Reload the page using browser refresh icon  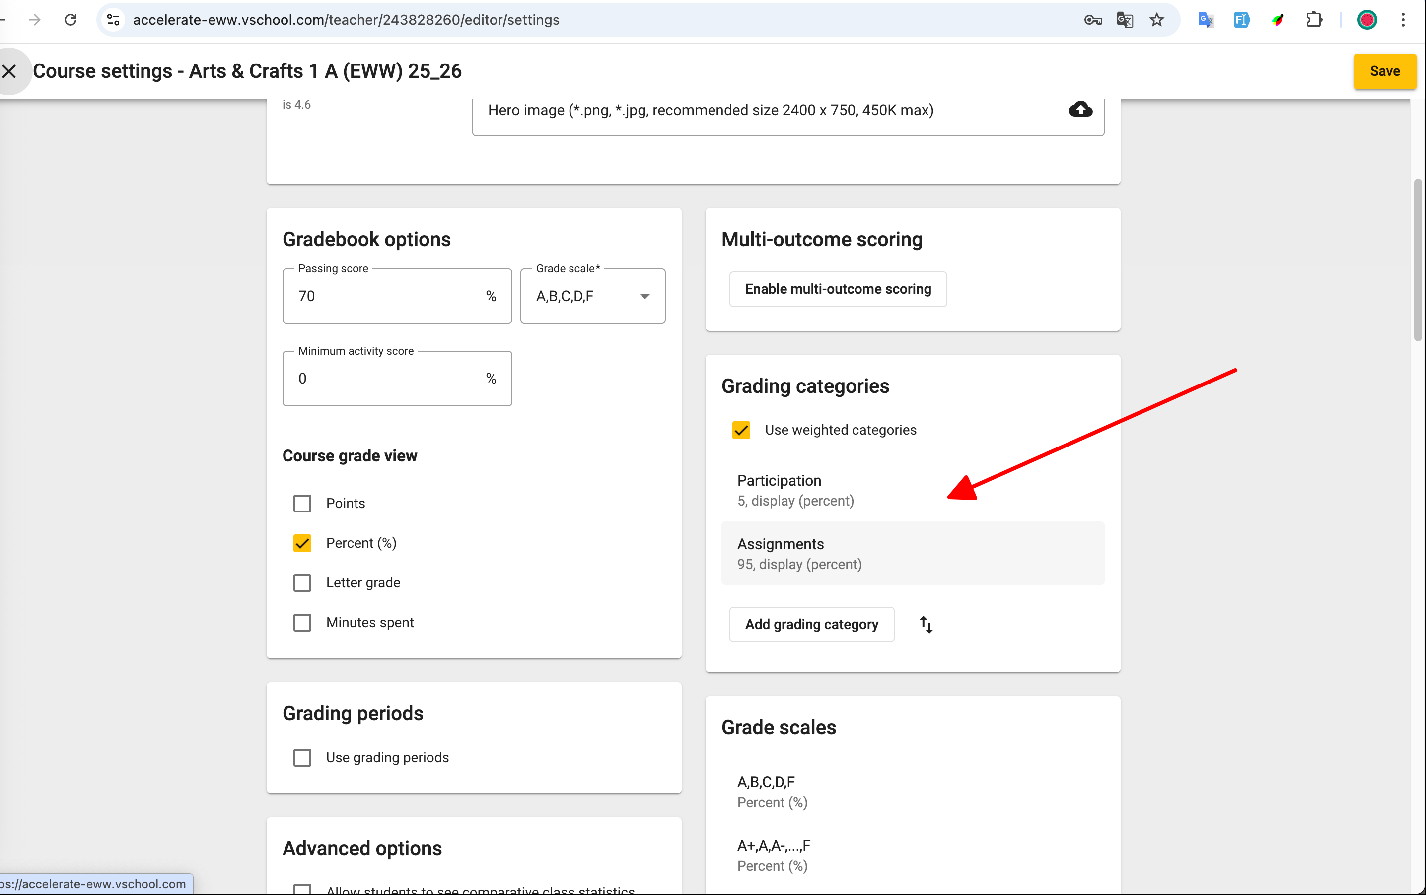click(71, 20)
